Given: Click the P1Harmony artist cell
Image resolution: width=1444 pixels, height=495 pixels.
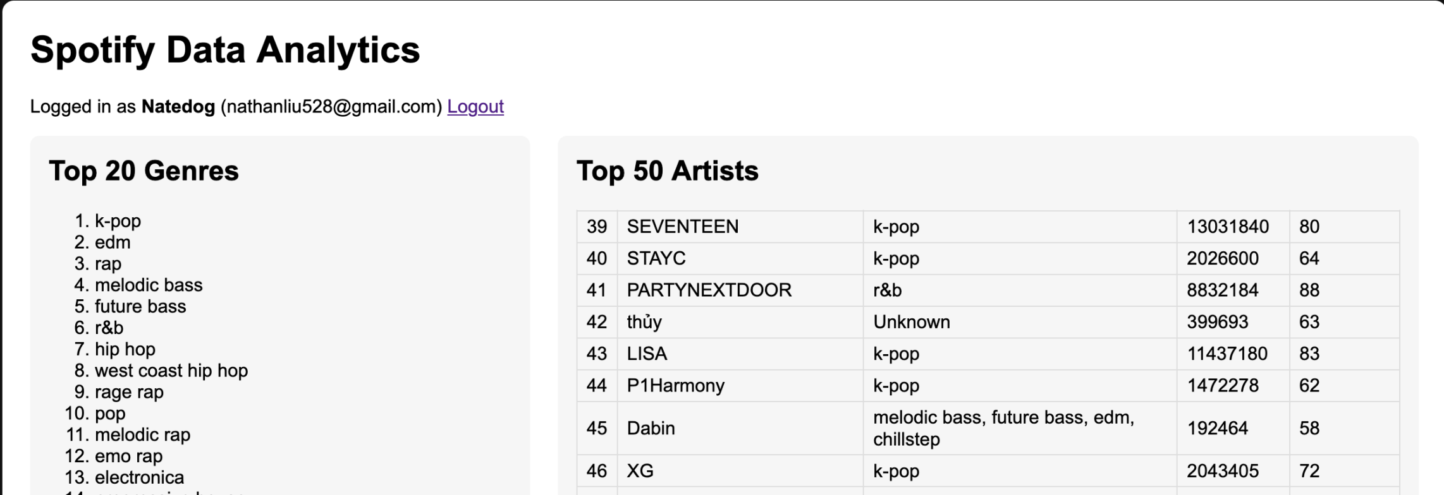Looking at the screenshot, I should tap(675, 386).
